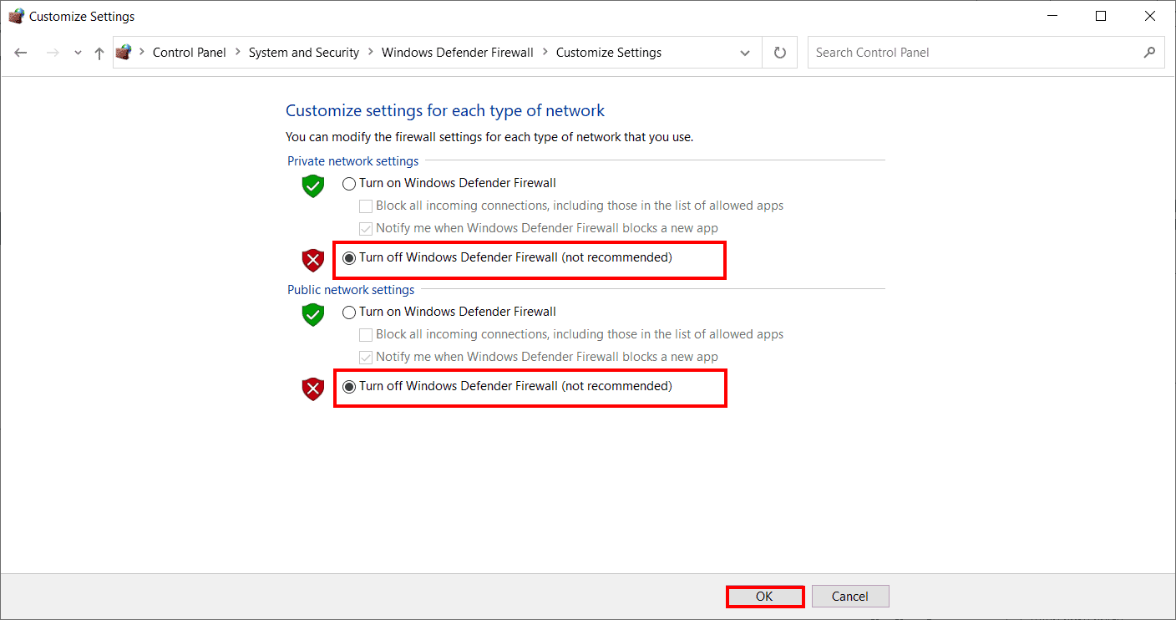Screen dimensions: 1176x620
Task: Expand chevron after System and Security breadcrumb
Action: tap(370, 52)
